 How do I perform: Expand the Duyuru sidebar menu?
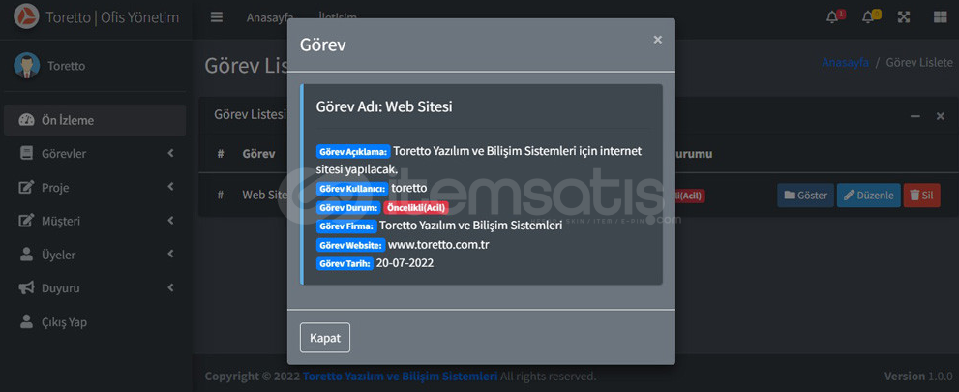[95, 288]
